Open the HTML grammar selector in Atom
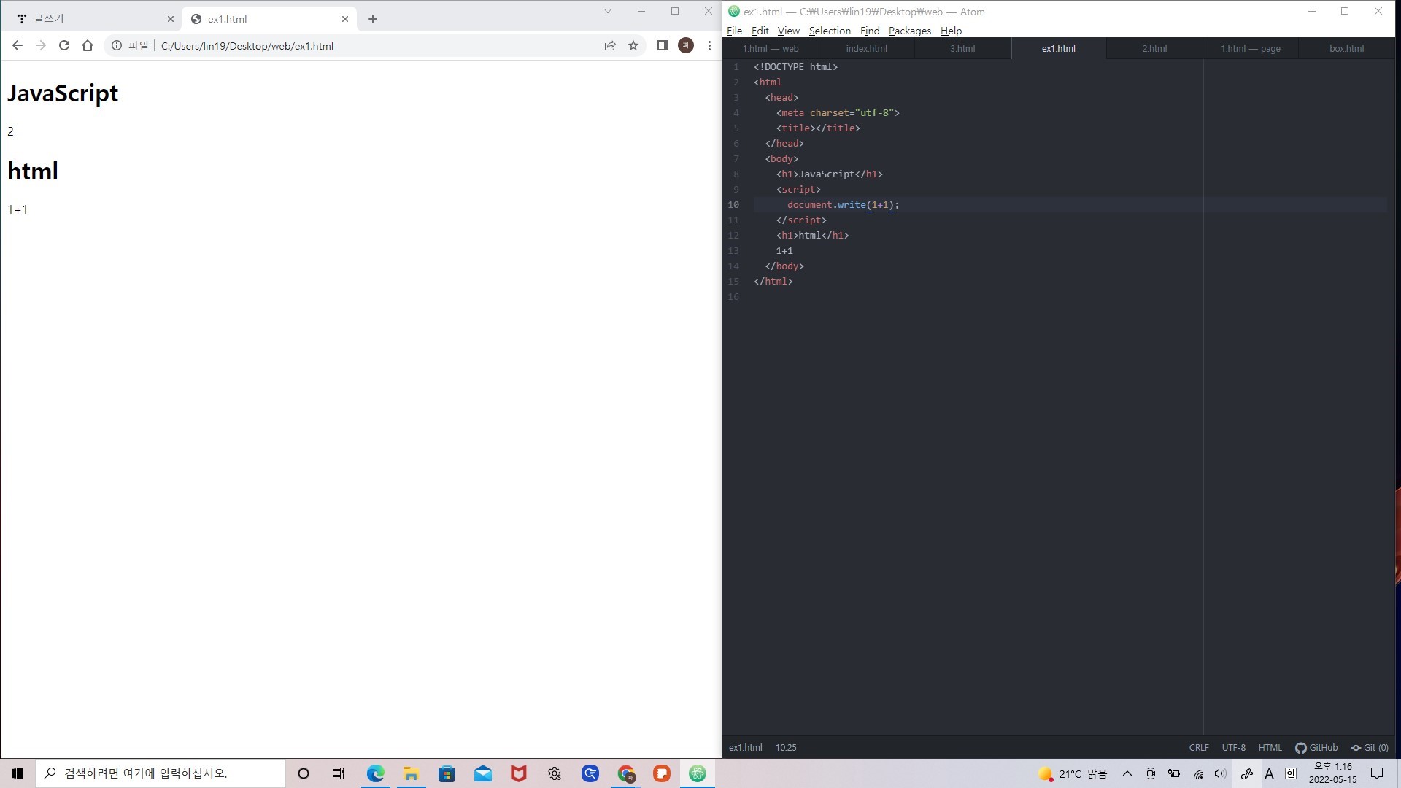Screen dimensions: 1401x788 1270,747
